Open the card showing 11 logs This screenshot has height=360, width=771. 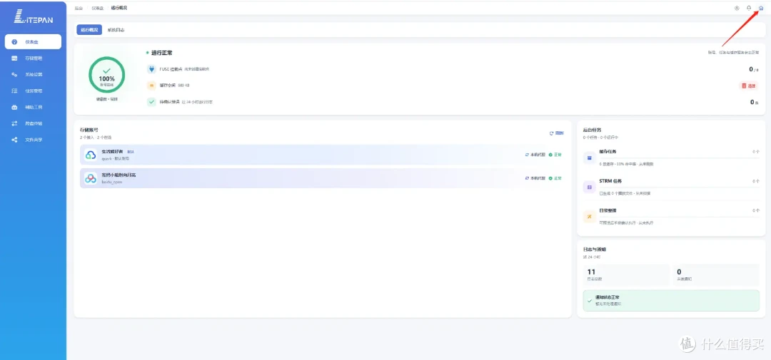pos(626,275)
